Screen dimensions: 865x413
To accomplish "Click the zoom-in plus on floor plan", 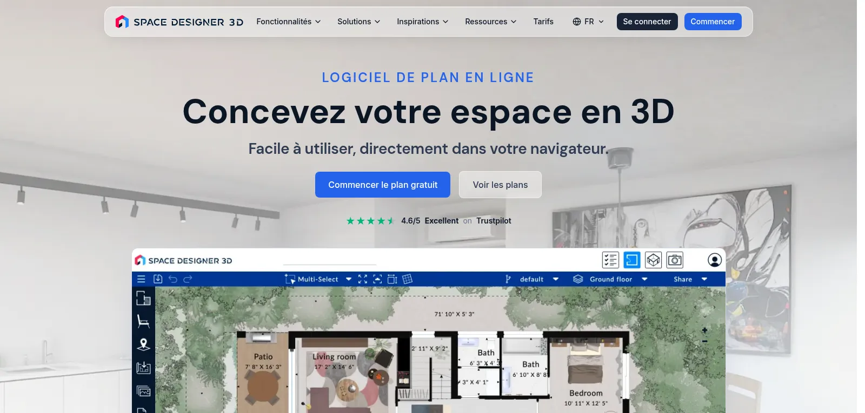I will click(704, 330).
